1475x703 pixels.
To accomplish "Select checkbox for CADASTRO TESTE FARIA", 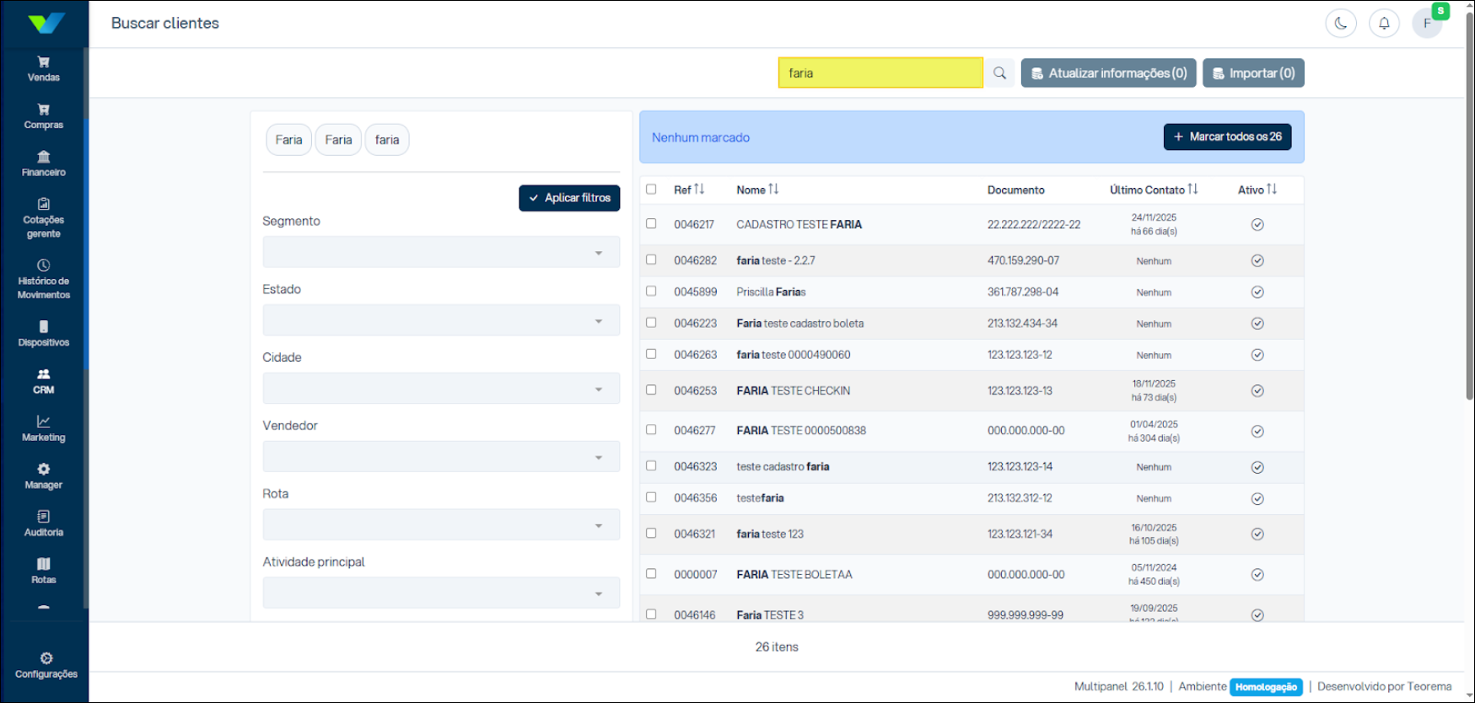I will coord(651,224).
